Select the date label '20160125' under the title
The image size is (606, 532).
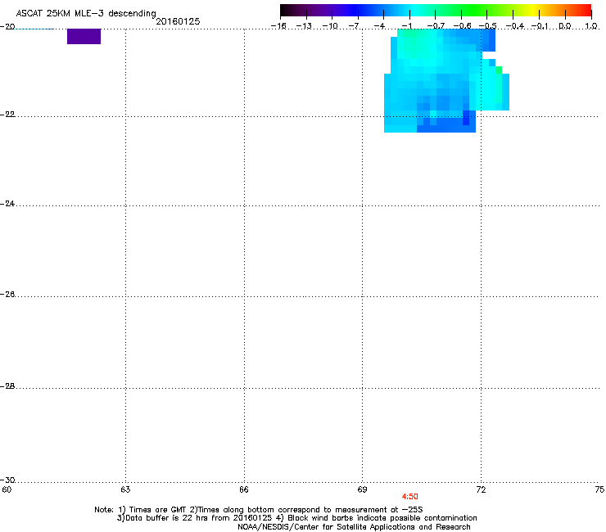pyautogui.click(x=178, y=21)
